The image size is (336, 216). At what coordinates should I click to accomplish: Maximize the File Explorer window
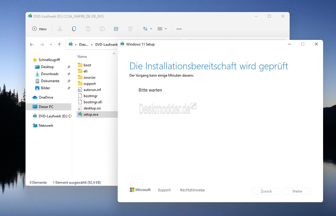tap(269, 16)
